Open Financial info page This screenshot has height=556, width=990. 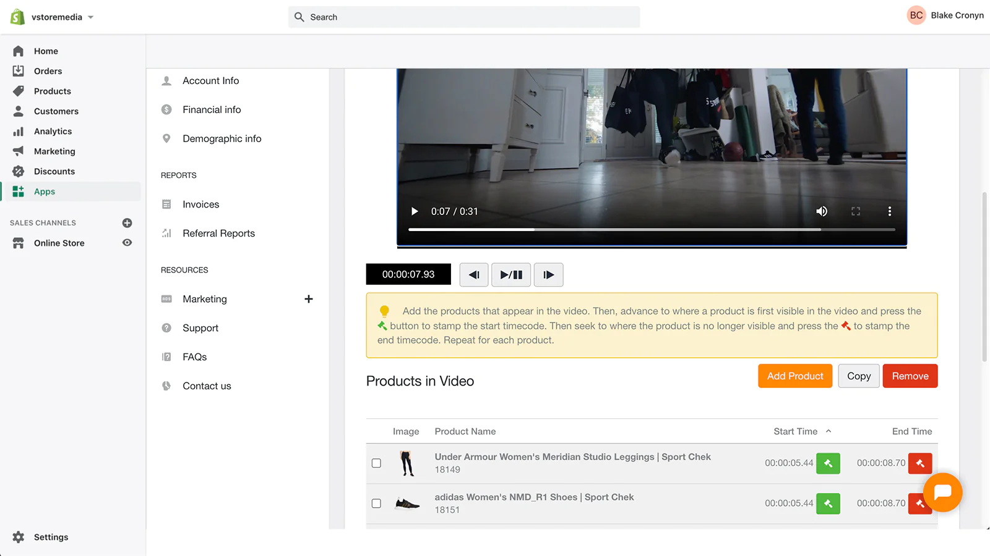click(212, 110)
